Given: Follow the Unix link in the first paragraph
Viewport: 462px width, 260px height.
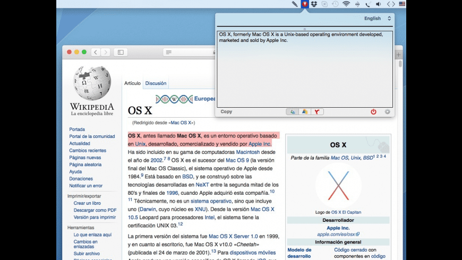Looking at the screenshot, I should pyautogui.click(x=140, y=144).
